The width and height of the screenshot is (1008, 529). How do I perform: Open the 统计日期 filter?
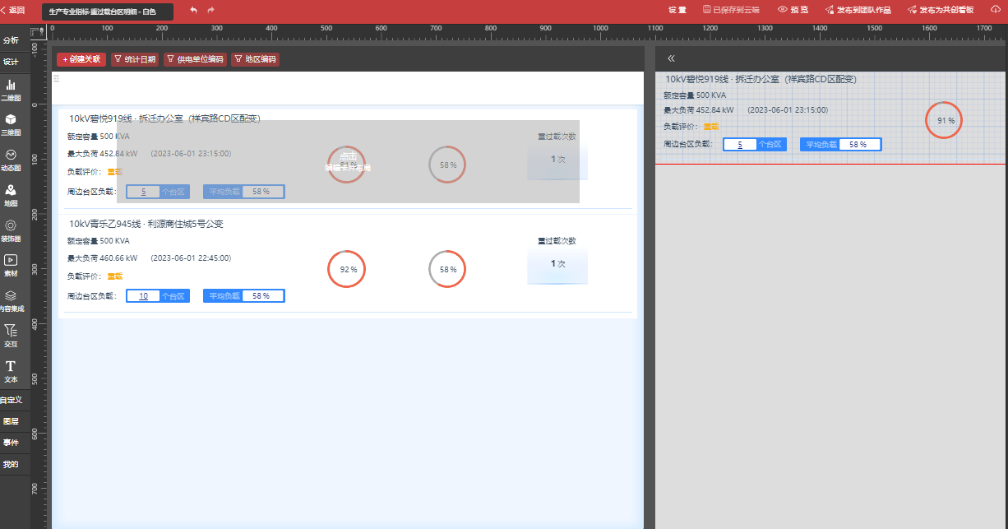tap(135, 59)
